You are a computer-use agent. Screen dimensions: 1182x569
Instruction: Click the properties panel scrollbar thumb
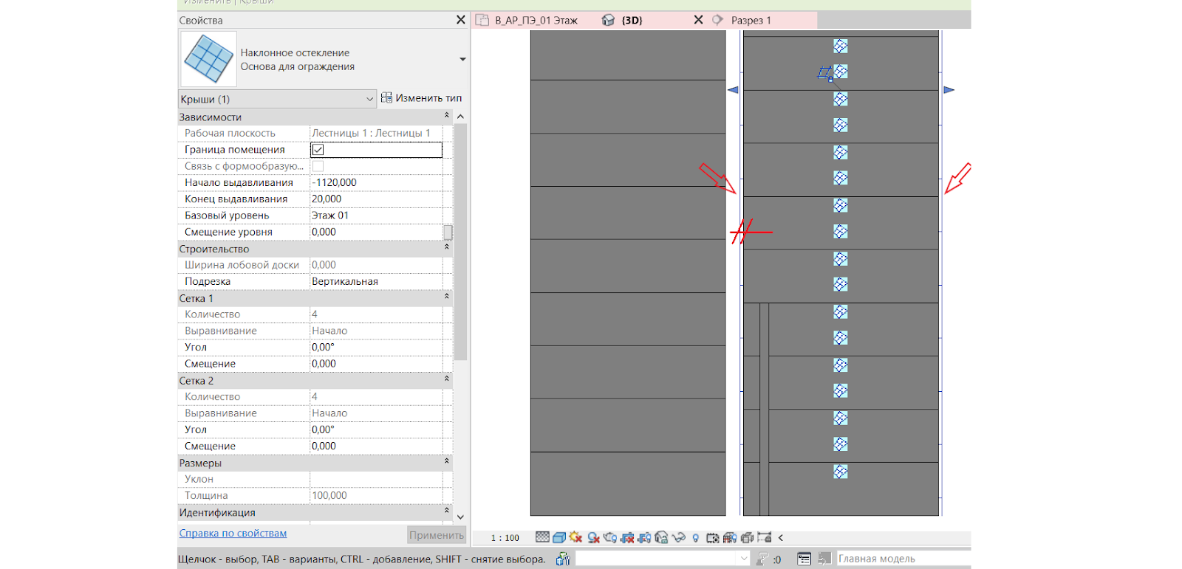[x=460, y=242]
